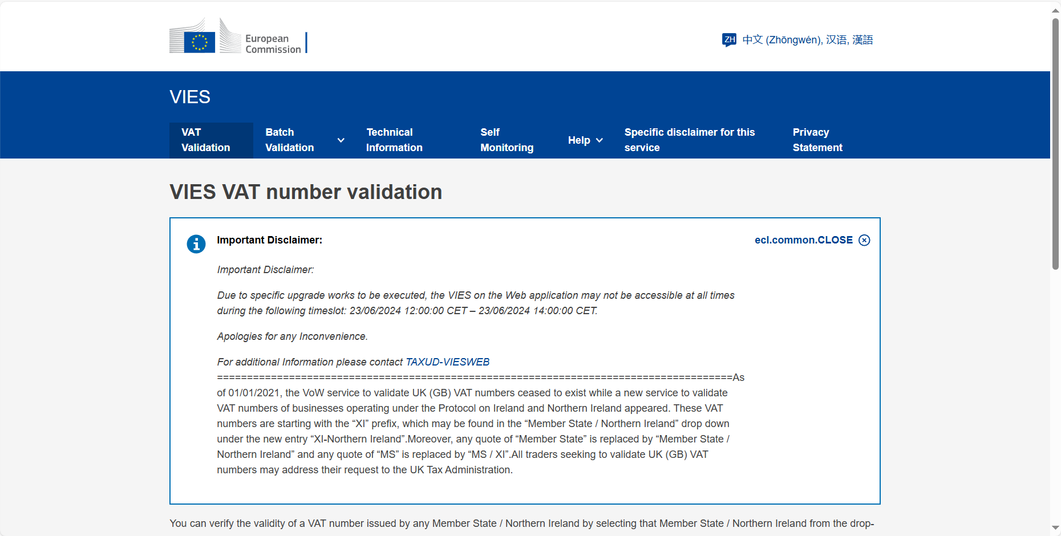The image size is (1061, 536).
Task: Open the Chinese language selector link
Action: click(797, 39)
